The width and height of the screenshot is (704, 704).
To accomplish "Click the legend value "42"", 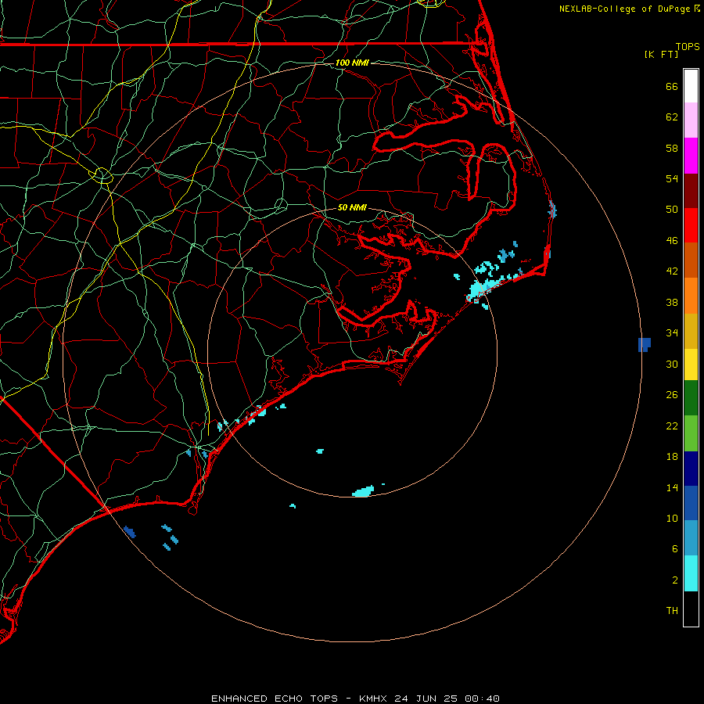I will click(x=672, y=271).
